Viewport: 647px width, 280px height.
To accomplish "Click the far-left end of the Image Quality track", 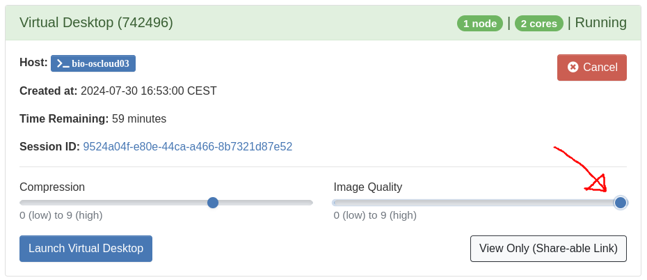I will (x=336, y=203).
